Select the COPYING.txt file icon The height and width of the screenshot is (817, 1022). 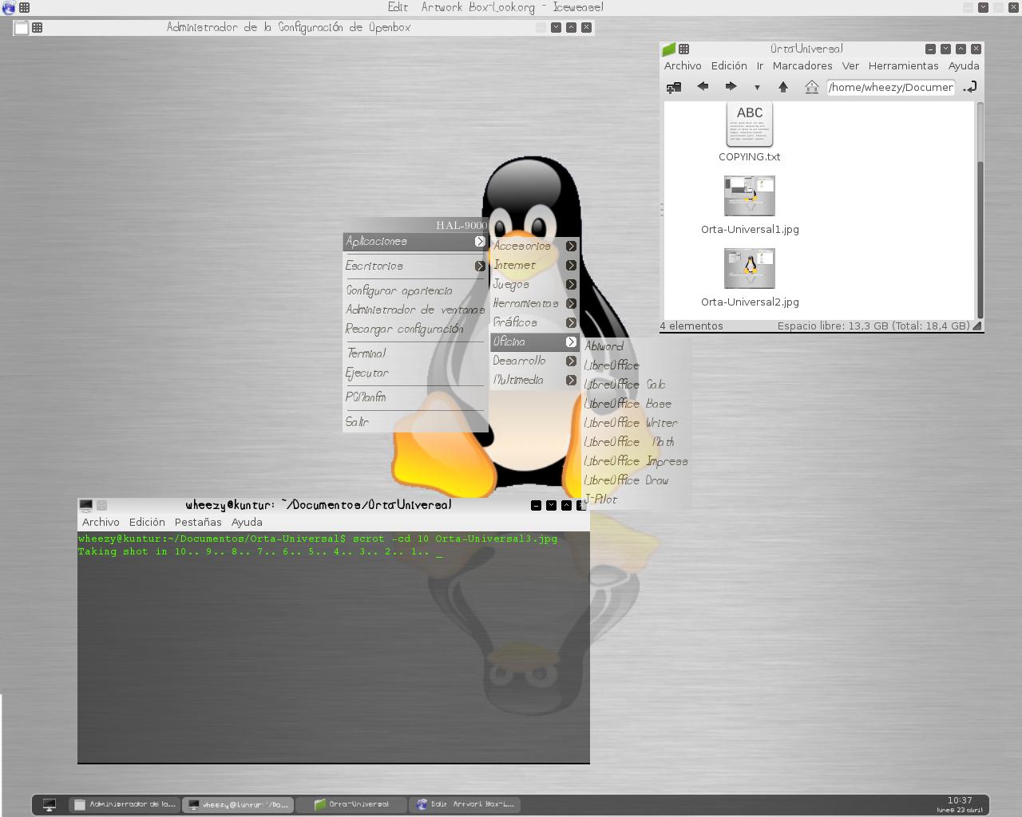[749, 124]
